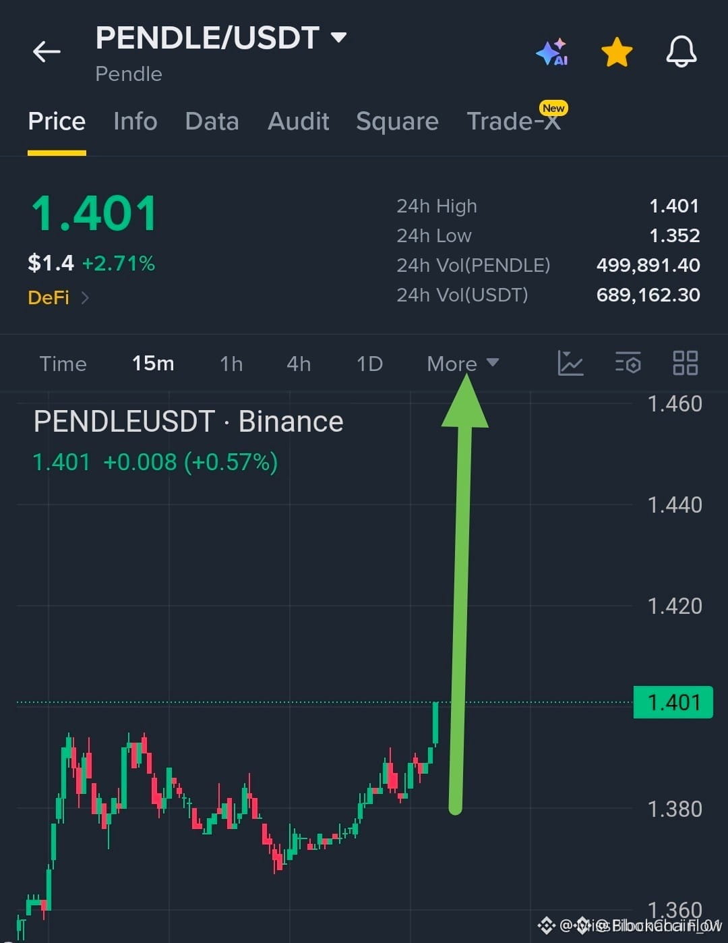728x943 pixels.
Task: Select the Price tab
Action: pyautogui.click(x=57, y=121)
